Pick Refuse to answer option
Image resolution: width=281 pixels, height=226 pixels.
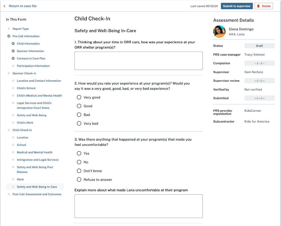click(79, 180)
